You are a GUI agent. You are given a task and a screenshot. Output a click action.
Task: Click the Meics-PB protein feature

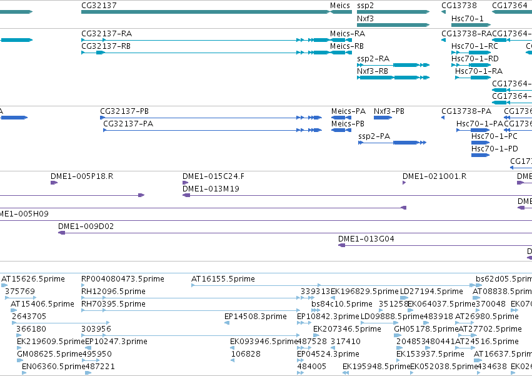coord(341,130)
